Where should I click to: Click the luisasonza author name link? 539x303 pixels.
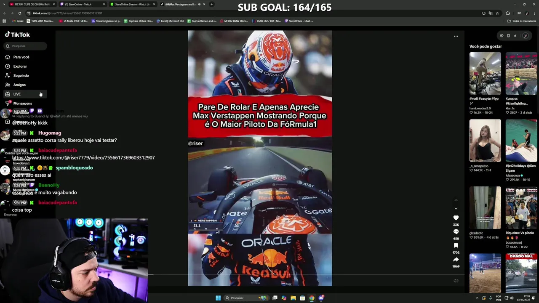pyautogui.click(x=512, y=175)
